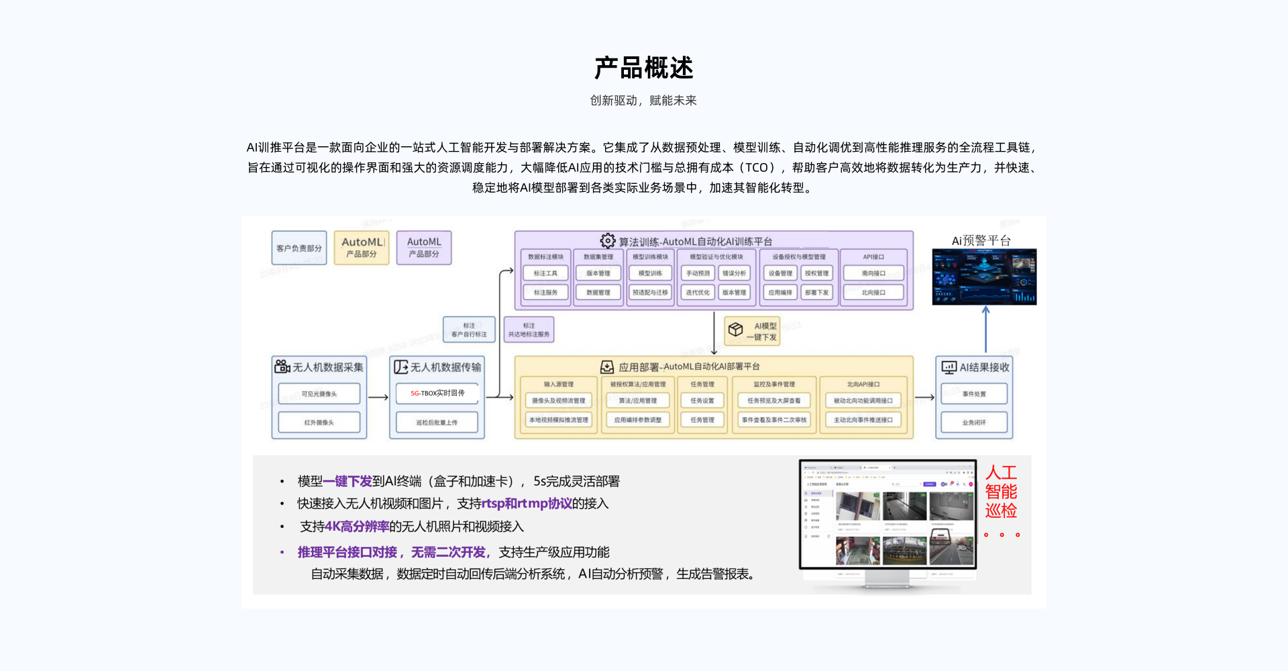Screen dimensions: 1288x671
Task: Select the blue 客户负责部分 legend box
Action: (299, 248)
